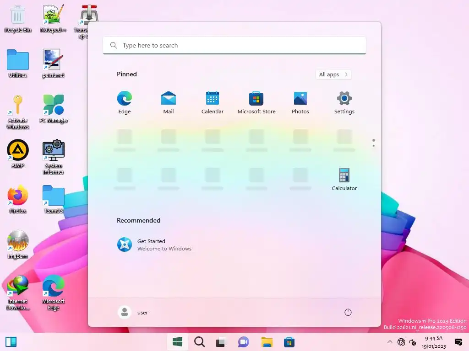
Task: Open Widgets panel on taskbar
Action: coord(11,342)
